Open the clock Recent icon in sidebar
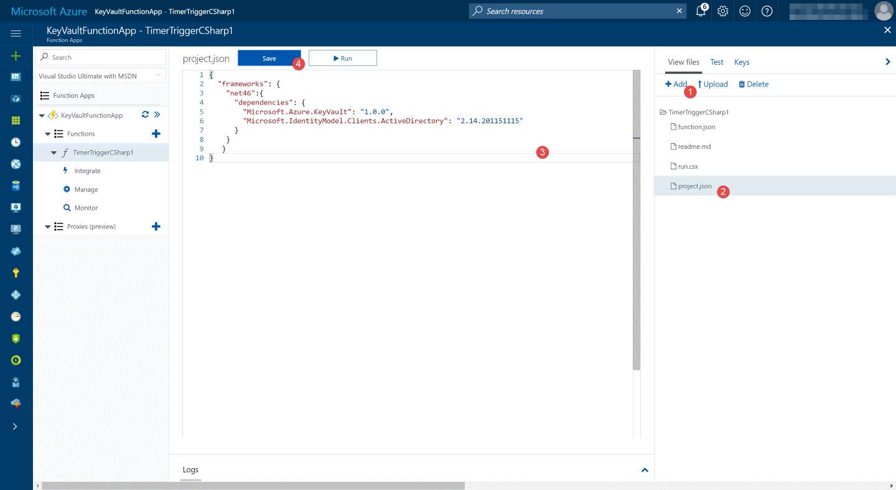Image resolution: width=896 pixels, height=490 pixels. tap(16, 142)
